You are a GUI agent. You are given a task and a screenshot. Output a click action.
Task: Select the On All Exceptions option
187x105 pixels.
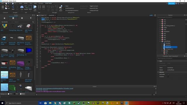point(69,8)
